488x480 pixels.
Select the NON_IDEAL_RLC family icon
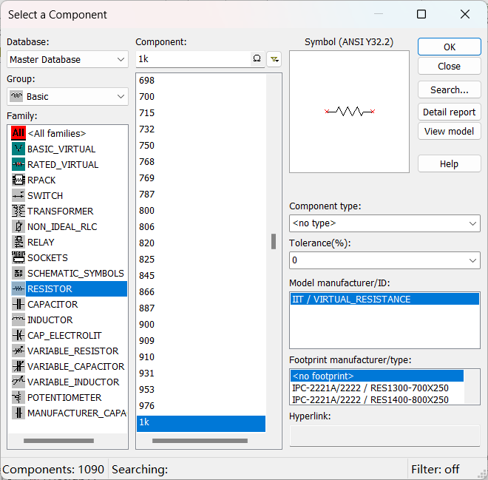[18, 226]
